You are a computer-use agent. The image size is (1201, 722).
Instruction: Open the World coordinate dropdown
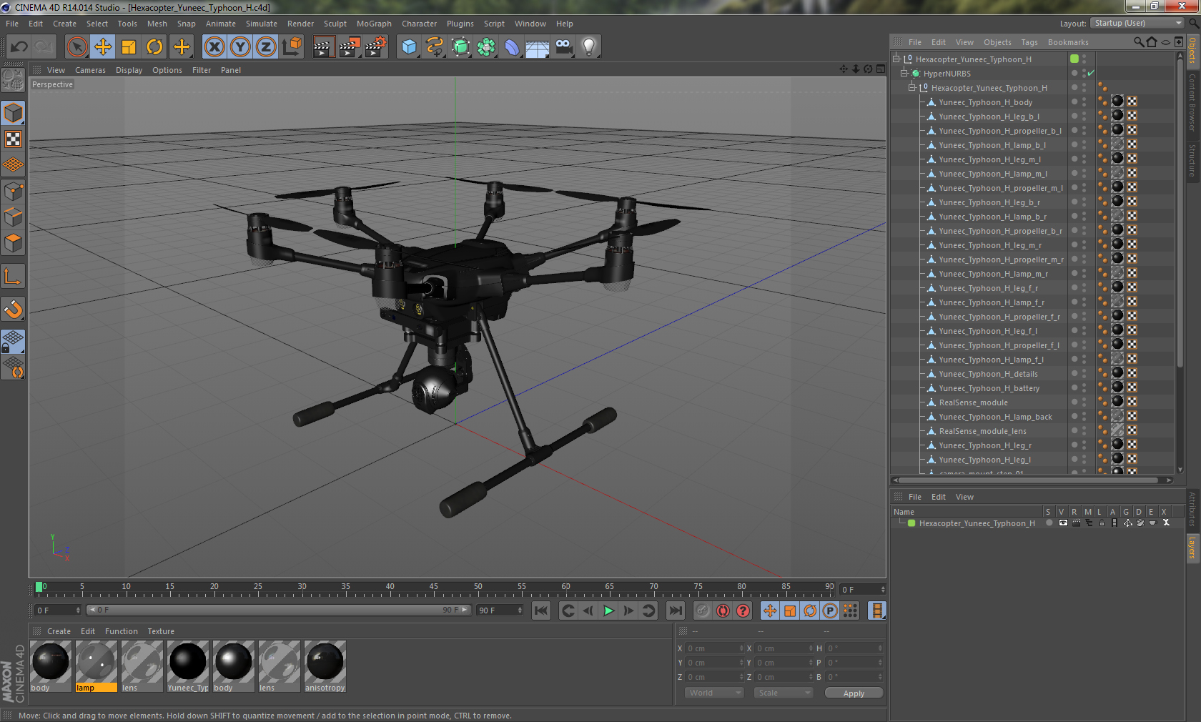coord(714,693)
